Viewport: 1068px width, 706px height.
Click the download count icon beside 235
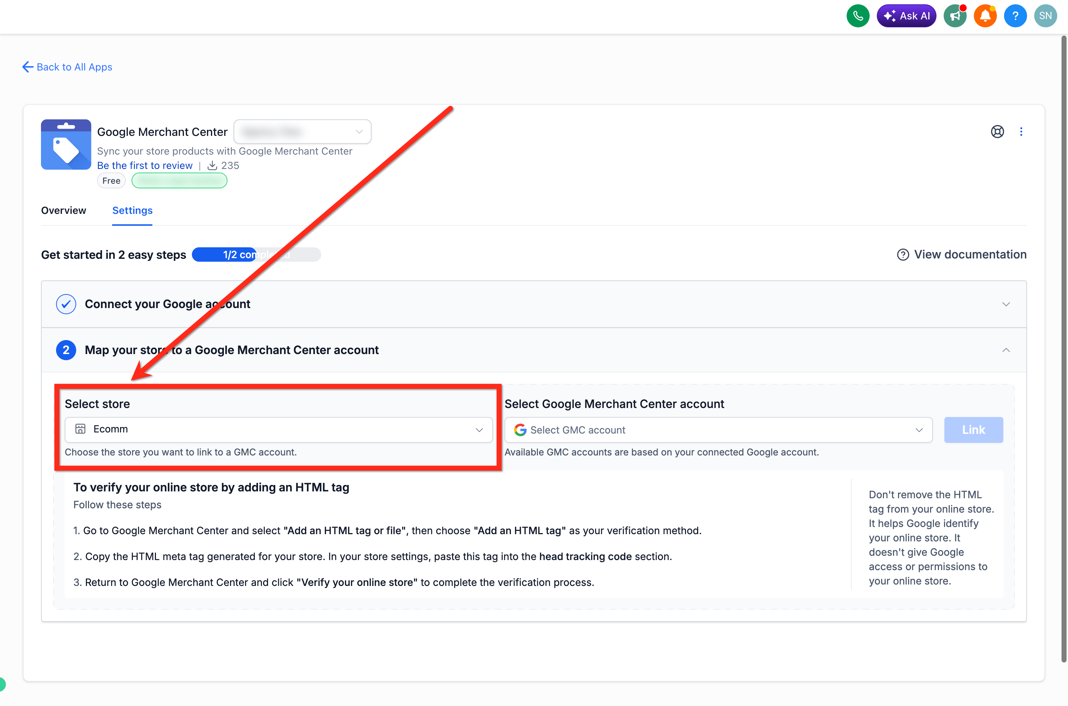pyautogui.click(x=212, y=165)
